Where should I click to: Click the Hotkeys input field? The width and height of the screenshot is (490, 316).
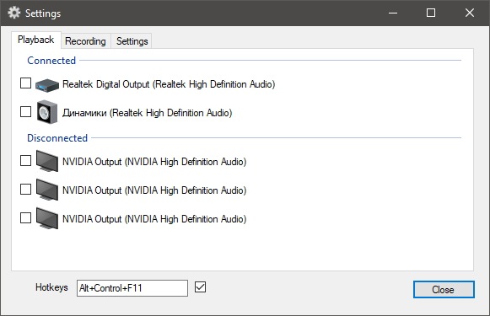pos(132,288)
